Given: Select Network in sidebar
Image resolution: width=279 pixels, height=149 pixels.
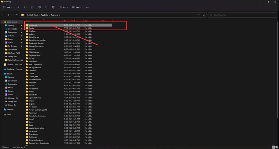Looking at the screenshot, I should pyautogui.click(x=10, y=110).
